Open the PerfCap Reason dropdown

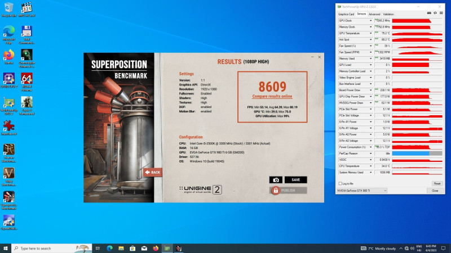(370, 153)
